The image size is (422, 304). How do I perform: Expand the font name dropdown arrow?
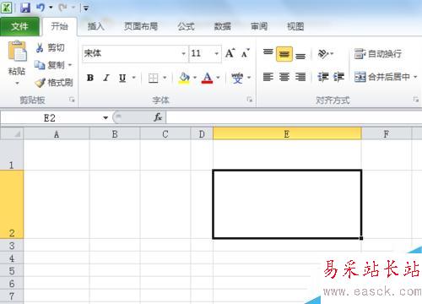coord(183,53)
